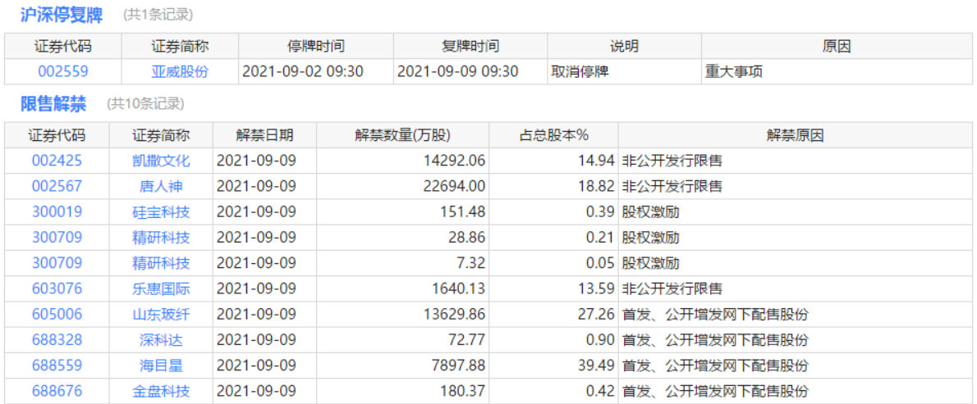Click the 占总股本% column header
This screenshot has height=404, width=977.
(x=554, y=135)
